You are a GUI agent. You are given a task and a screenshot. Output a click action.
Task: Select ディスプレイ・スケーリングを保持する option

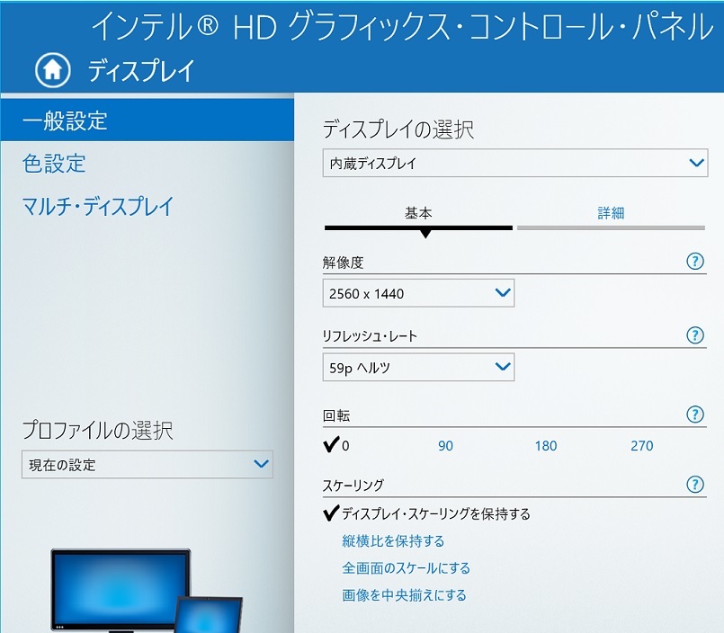pos(426,513)
